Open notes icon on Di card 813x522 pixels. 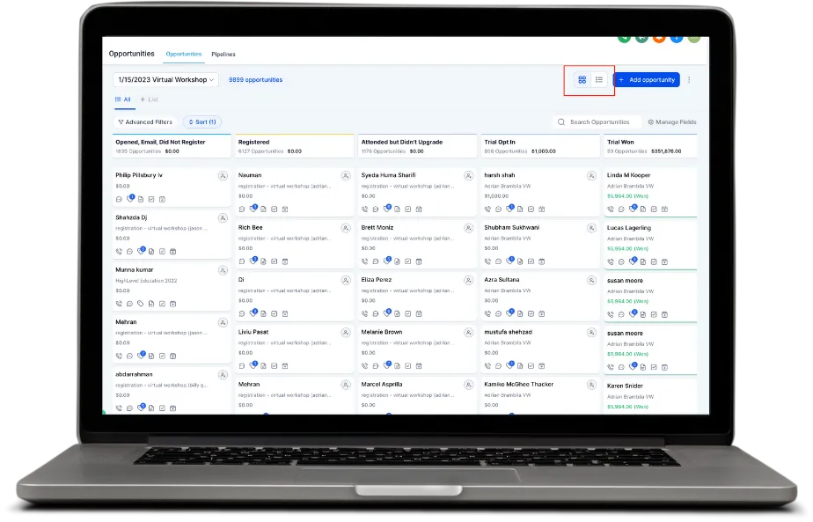(x=263, y=314)
